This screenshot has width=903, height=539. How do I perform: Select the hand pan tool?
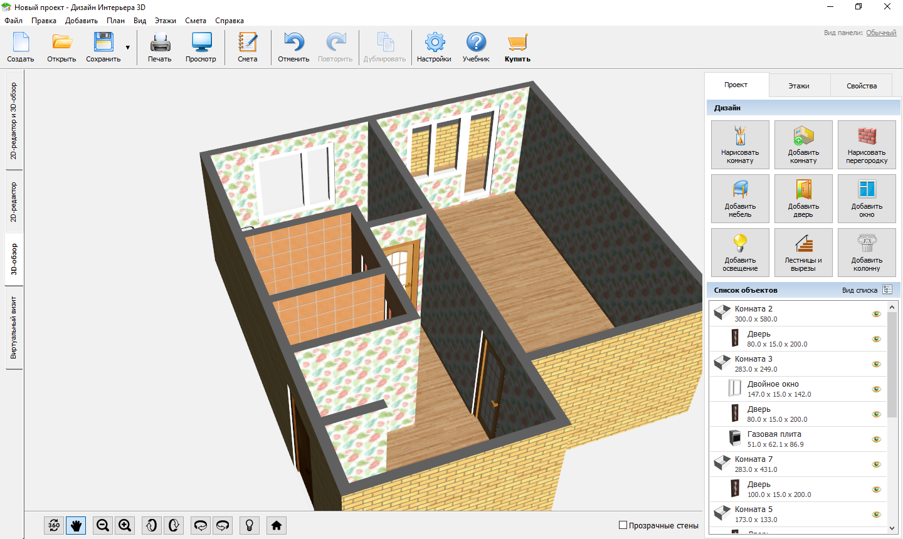click(x=76, y=525)
